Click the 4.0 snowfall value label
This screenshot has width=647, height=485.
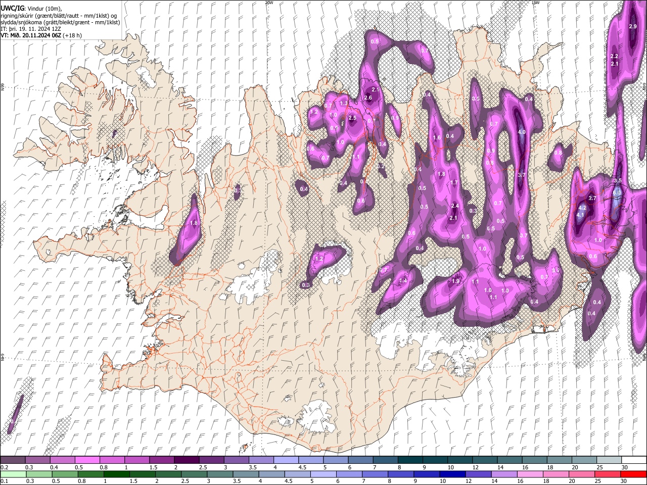coord(522,132)
